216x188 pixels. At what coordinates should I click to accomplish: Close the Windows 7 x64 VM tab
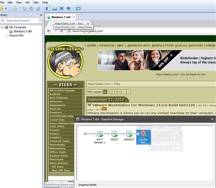[x=74, y=17]
